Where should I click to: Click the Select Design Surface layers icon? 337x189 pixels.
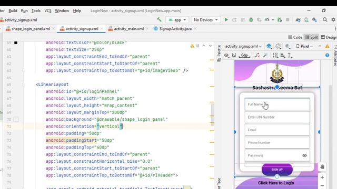click(x=269, y=46)
